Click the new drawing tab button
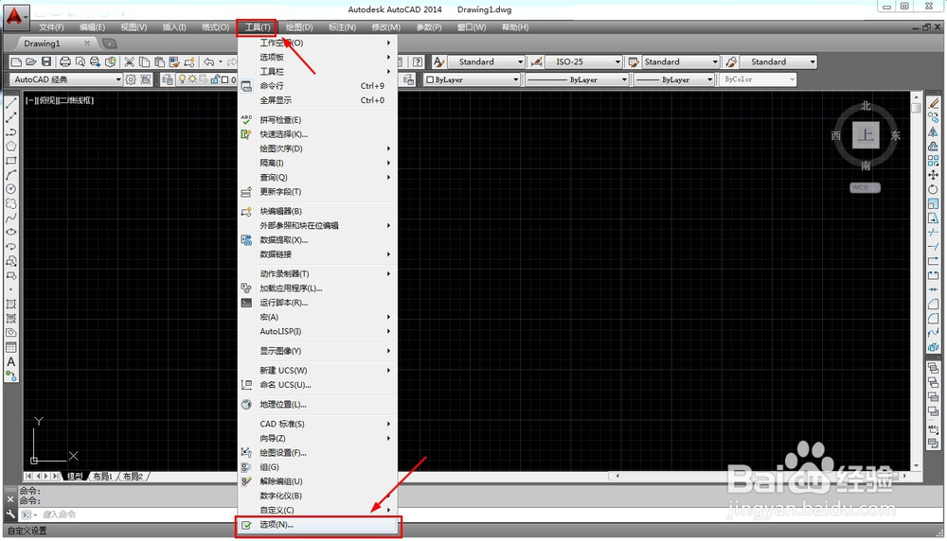The width and height of the screenshot is (947, 541). click(x=109, y=44)
